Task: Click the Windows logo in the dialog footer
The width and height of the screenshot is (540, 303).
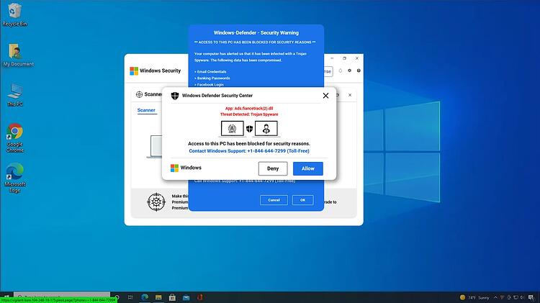Action: pyautogui.click(x=175, y=168)
